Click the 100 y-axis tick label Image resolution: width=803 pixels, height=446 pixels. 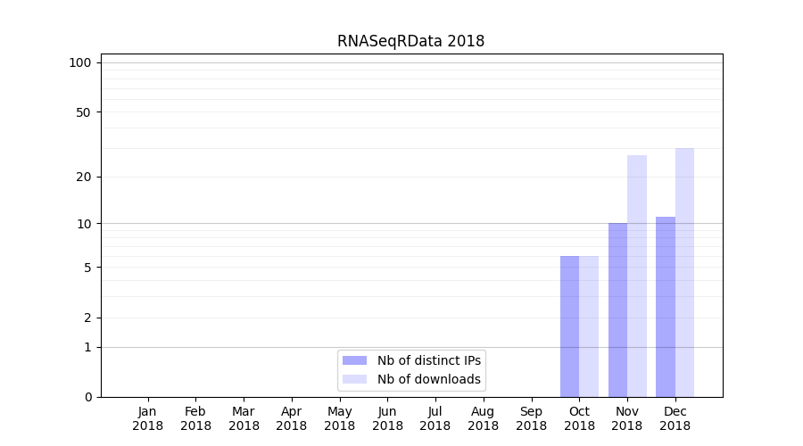pyautogui.click(x=80, y=62)
